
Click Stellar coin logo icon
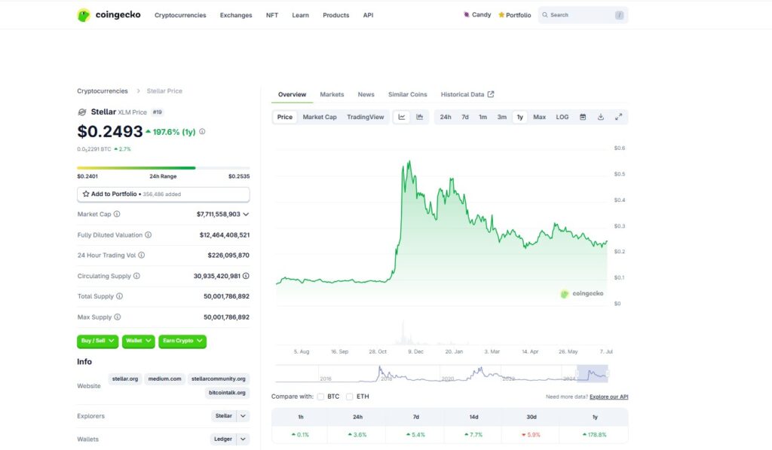(x=81, y=112)
